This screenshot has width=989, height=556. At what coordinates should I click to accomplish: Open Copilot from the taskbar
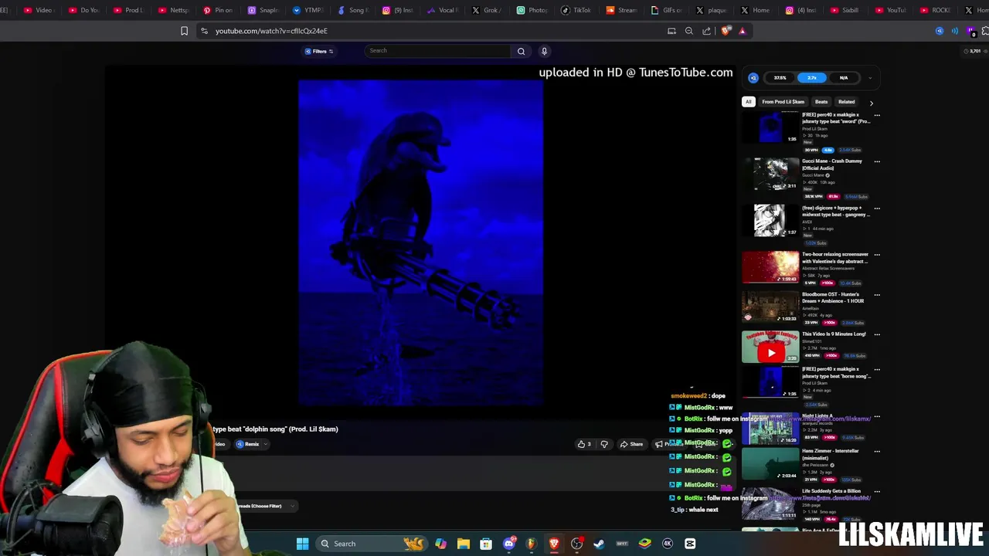(440, 544)
